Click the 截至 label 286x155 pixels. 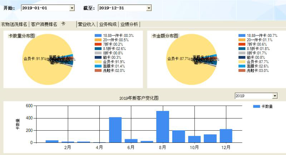click(x=89, y=8)
